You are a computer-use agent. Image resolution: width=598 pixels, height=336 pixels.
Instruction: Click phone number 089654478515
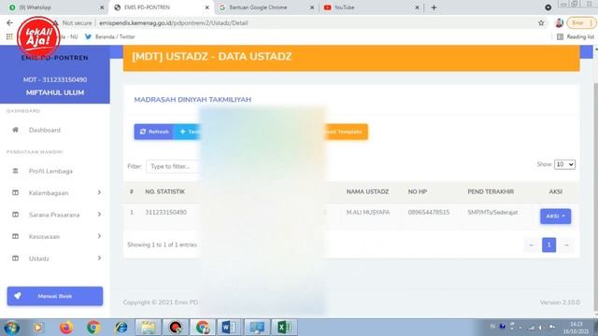coord(429,212)
